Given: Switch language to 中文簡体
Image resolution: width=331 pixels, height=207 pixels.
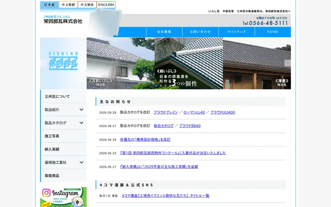Looking at the screenshot, I should (x=87, y=5).
